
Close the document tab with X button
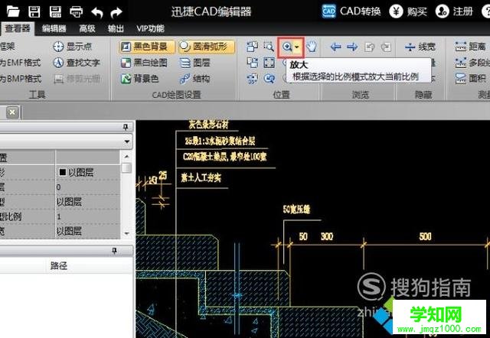pos(12,112)
